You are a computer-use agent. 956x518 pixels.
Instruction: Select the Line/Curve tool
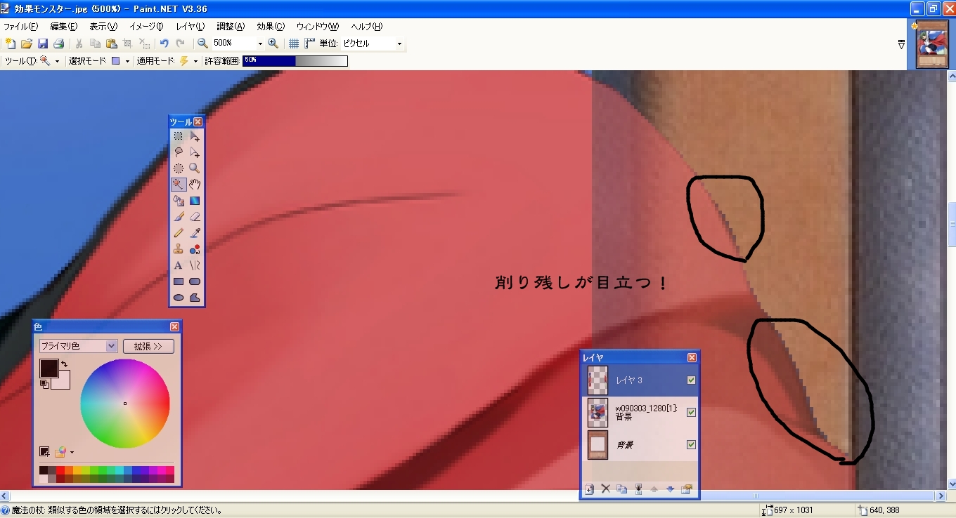tap(195, 265)
